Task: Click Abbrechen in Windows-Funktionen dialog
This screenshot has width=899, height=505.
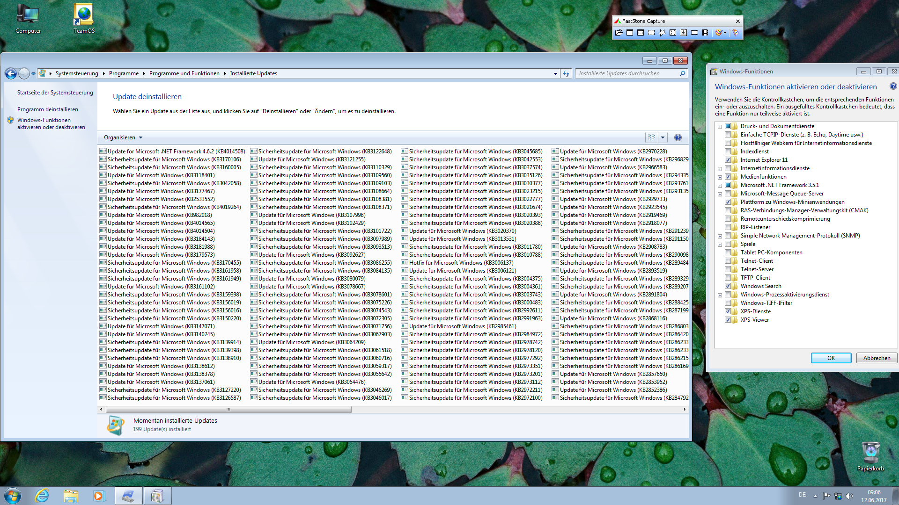Action: click(877, 358)
